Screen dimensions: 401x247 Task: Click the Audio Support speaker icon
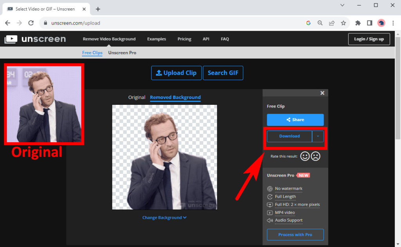click(x=270, y=220)
